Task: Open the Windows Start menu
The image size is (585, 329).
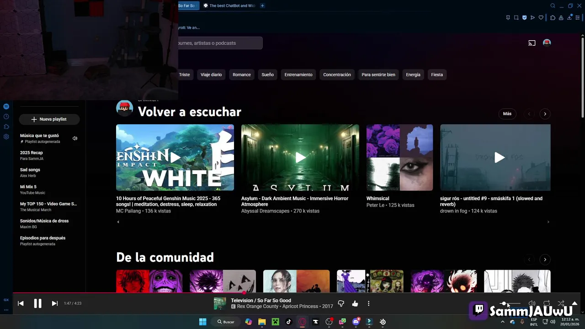Action: coord(203,322)
